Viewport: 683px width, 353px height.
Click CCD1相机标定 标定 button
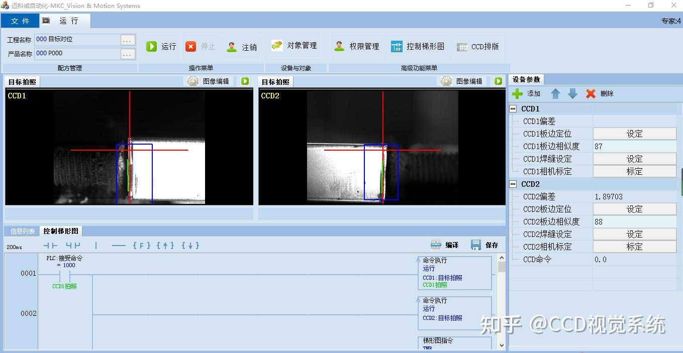point(635,171)
